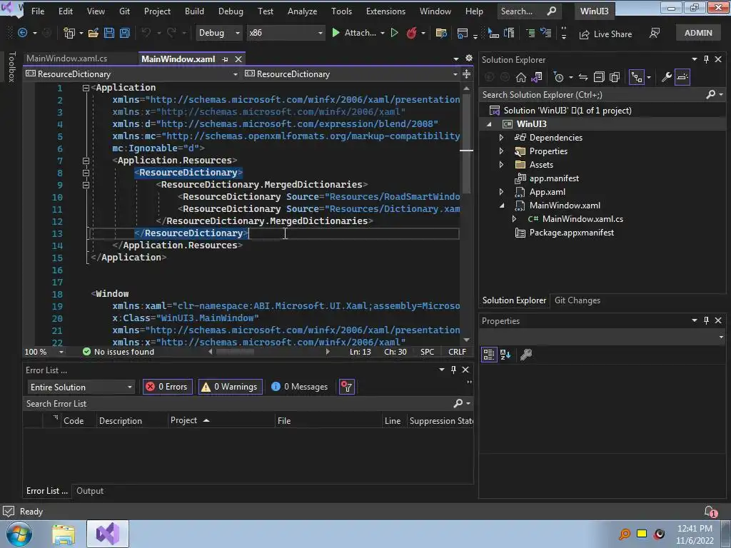
Task: Click the Project column header
Action: (x=221, y=420)
